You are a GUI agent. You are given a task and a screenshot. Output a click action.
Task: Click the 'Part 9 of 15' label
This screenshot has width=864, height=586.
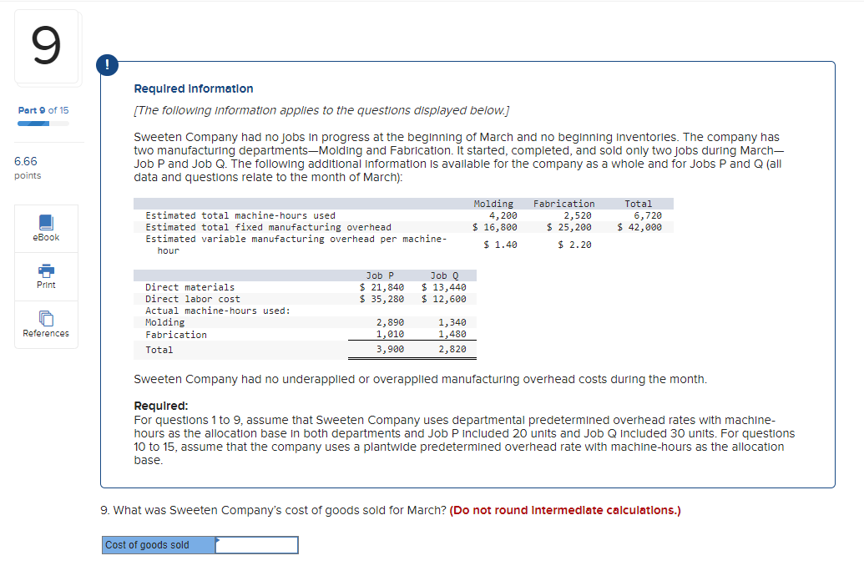click(43, 110)
